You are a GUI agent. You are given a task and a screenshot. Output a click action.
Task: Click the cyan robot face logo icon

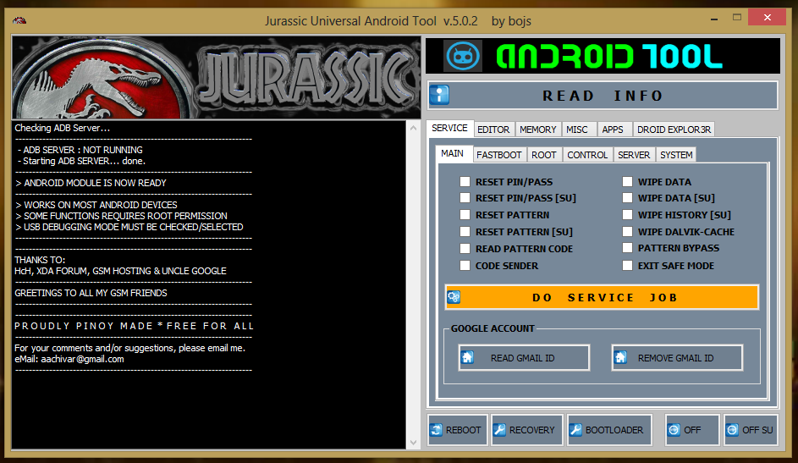click(x=463, y=56)
